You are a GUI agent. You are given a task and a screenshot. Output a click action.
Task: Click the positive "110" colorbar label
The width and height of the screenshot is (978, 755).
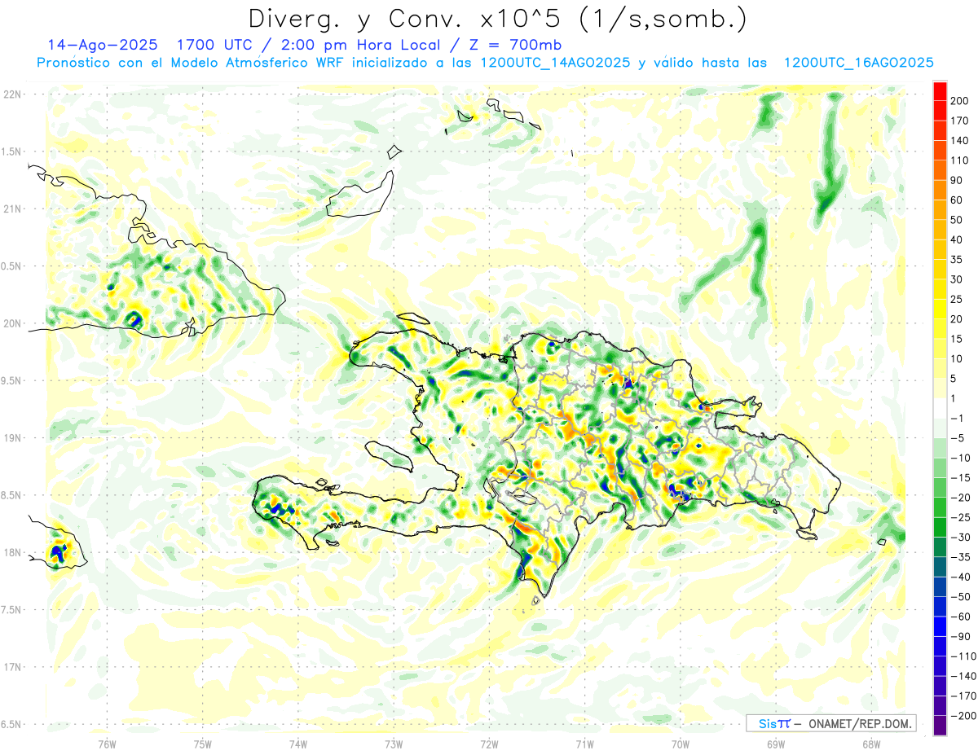coord(959,160)
